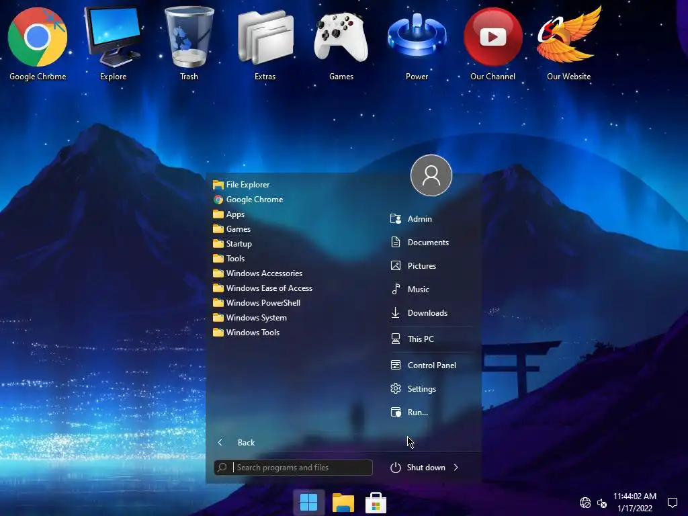The height and width of the screenshot is (516, 688).
Task: Open the Trash desktop icon
Action: [x=189, y=44]
